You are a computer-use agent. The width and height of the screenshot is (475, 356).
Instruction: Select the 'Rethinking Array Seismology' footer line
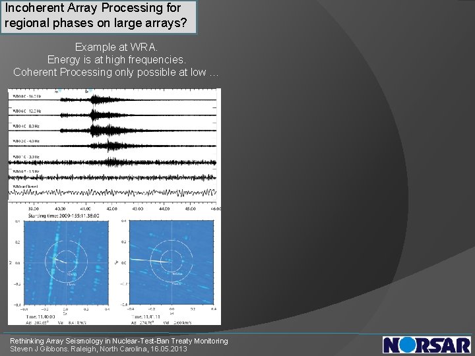[x=119, y=341]
